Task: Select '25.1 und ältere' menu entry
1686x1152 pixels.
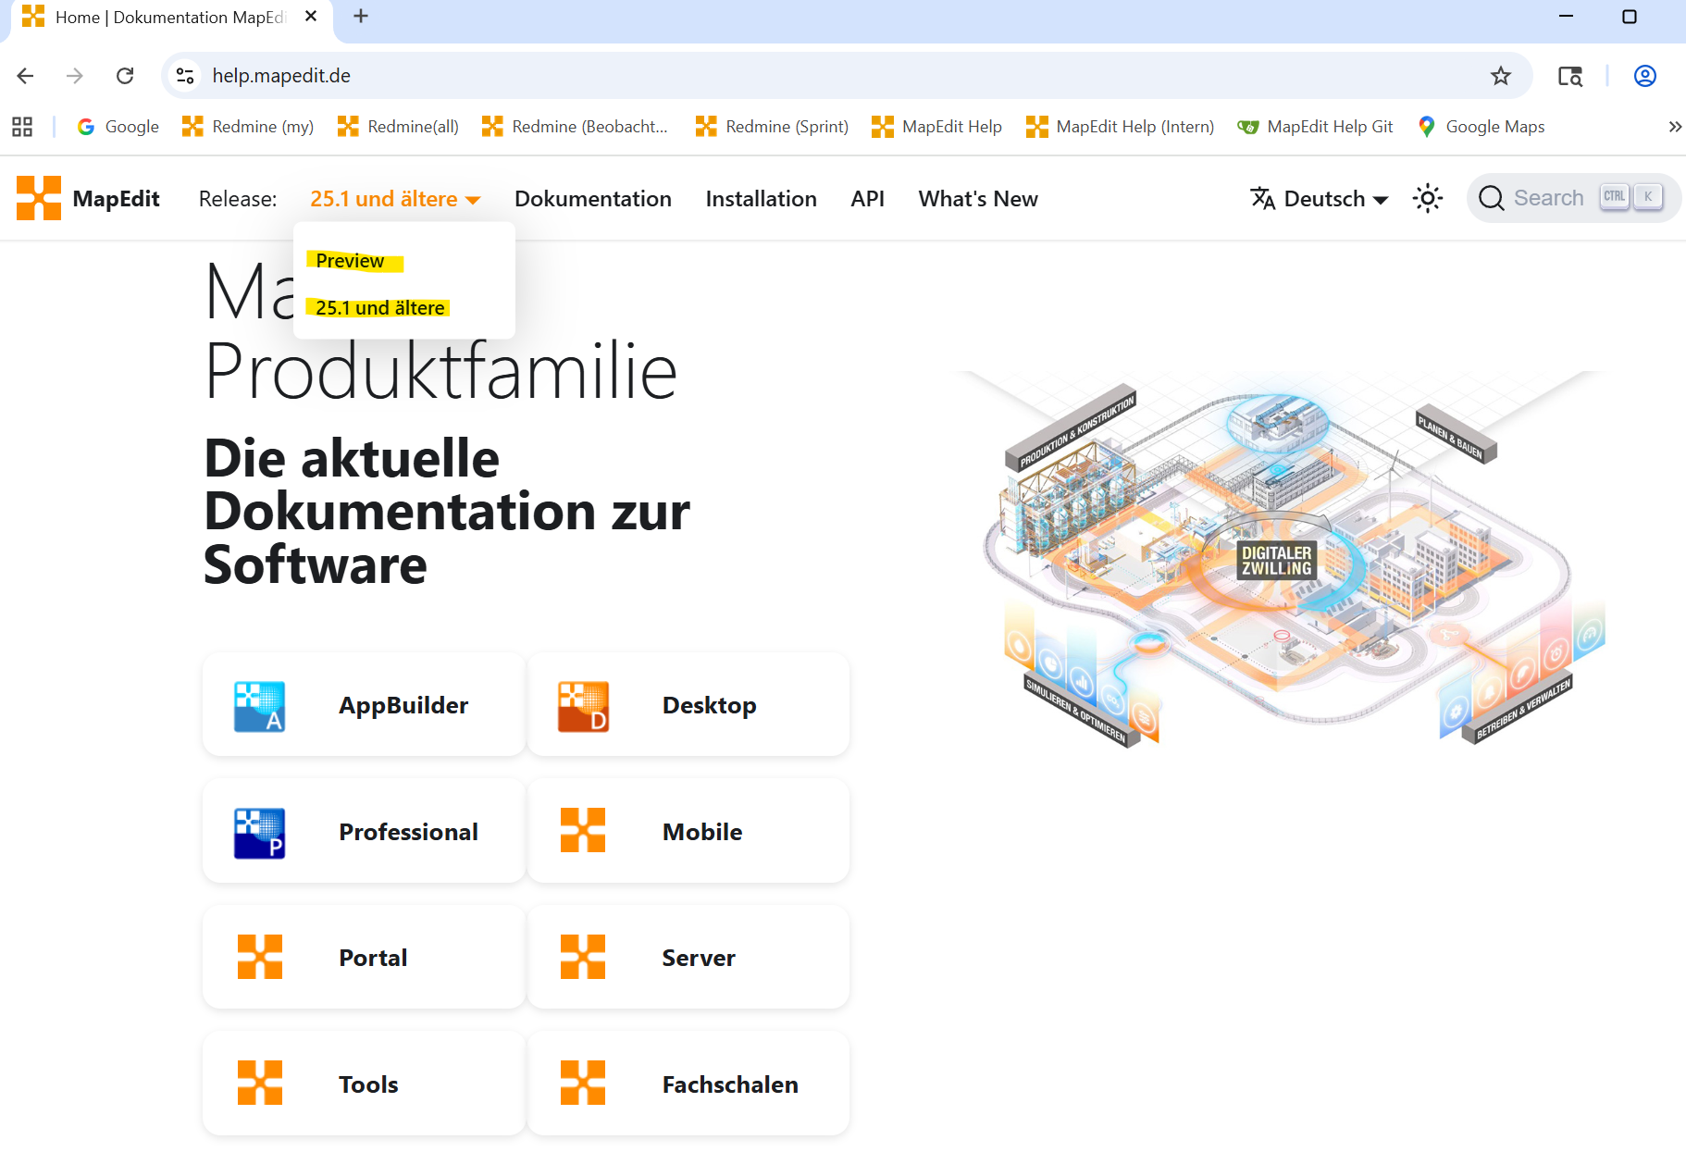Action: [x=379, y=308]
